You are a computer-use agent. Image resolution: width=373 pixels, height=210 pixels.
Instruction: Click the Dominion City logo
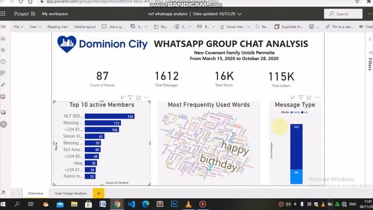[103, 44]
